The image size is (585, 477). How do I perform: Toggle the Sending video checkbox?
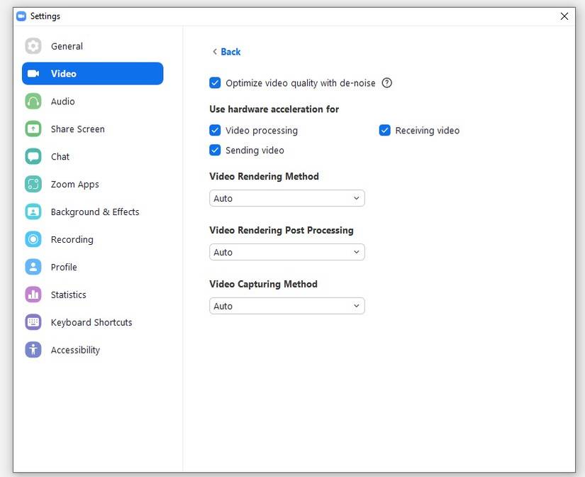tap(216, 150)
